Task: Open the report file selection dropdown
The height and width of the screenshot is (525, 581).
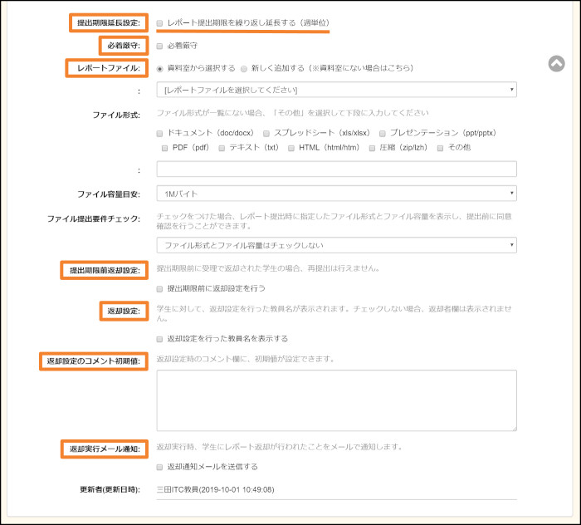Action: point(336,90)
